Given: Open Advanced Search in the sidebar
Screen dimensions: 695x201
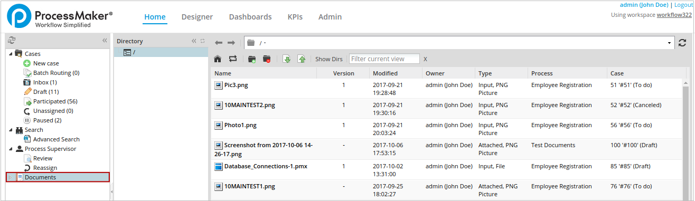Looking at the screenshot, I should tap(57, 139).
